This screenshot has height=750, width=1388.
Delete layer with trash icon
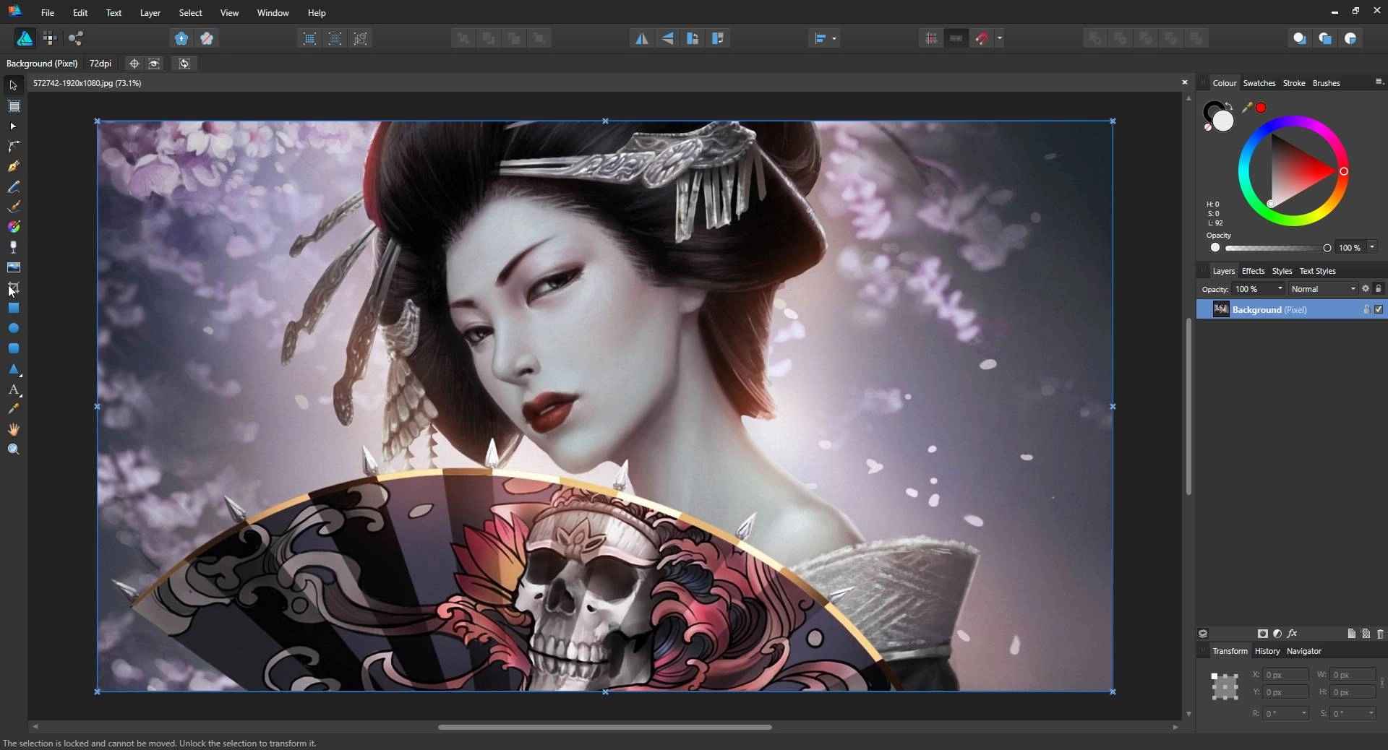1380,634
